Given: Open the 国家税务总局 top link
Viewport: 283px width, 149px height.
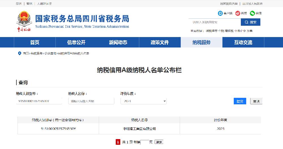Looking at the screenshot, I should [229, 4].
